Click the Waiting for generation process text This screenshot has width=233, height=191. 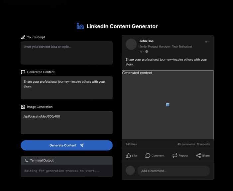[x=62, y=171]
